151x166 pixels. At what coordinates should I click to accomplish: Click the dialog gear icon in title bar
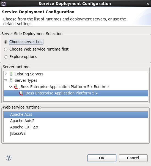[4, 4]
